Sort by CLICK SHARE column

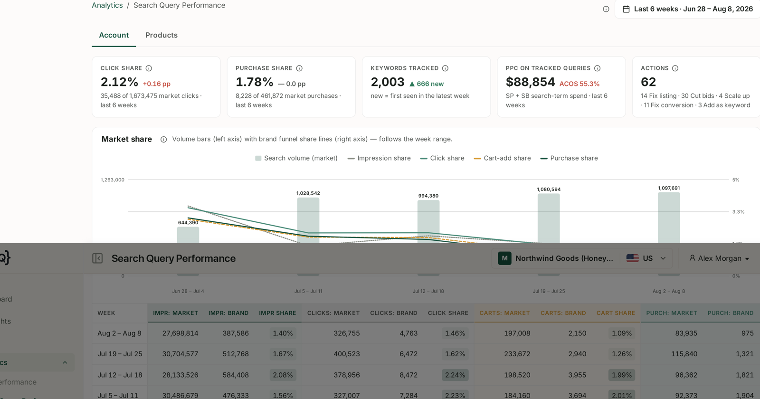tap(448, 313)
